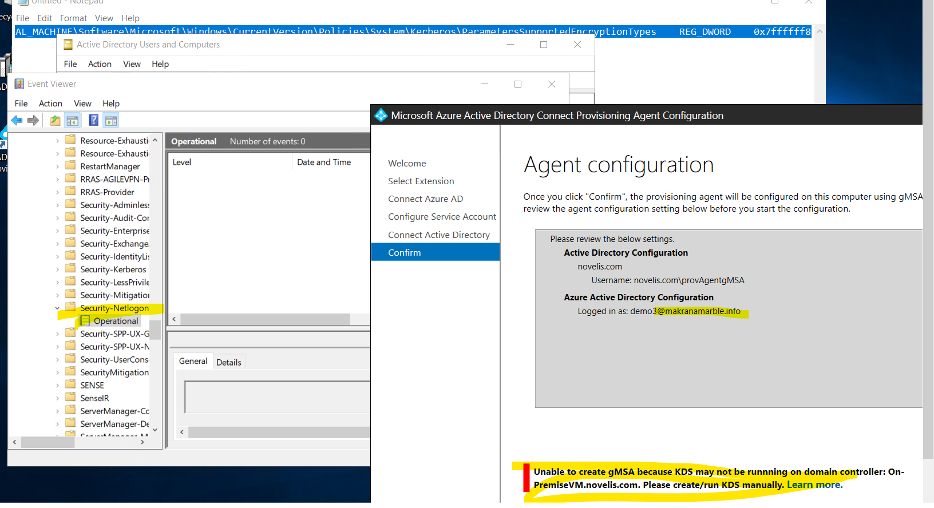This screenshot has width=934, height=508.
Task: Click down arrow on tree vertical scrollbar
Action: [155, 430]
